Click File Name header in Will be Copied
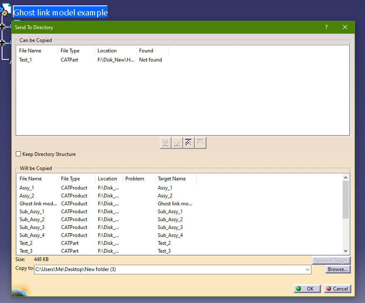 30,179
